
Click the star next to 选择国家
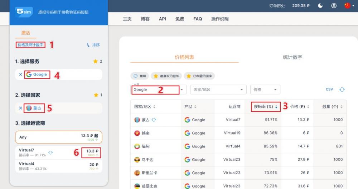pos(96,95)
